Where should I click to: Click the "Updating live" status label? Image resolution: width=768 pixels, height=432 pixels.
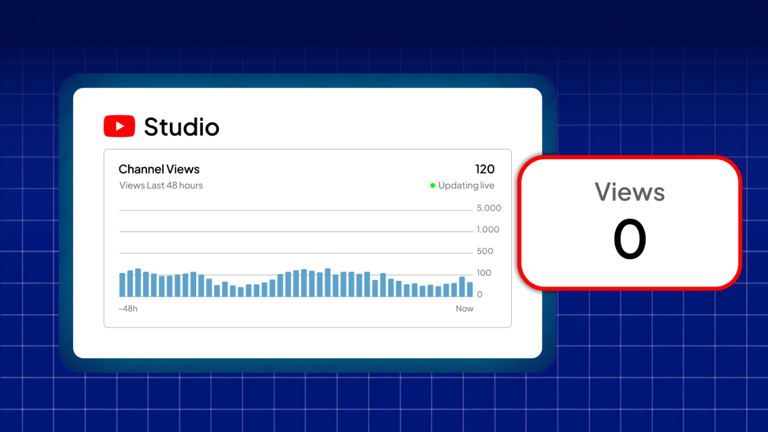click(466, 185)
